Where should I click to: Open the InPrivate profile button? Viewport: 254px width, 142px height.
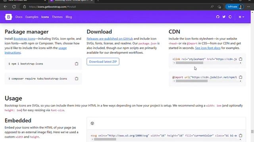[235, 7]
